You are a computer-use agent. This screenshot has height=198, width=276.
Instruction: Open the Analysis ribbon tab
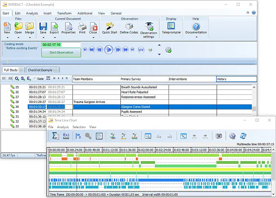(32, 13)
